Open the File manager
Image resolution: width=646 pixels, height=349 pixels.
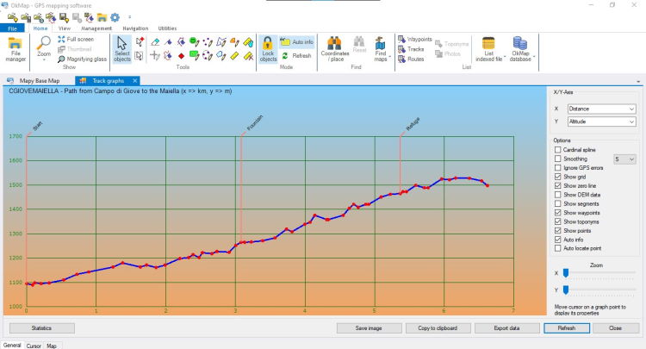coord(16,50)
